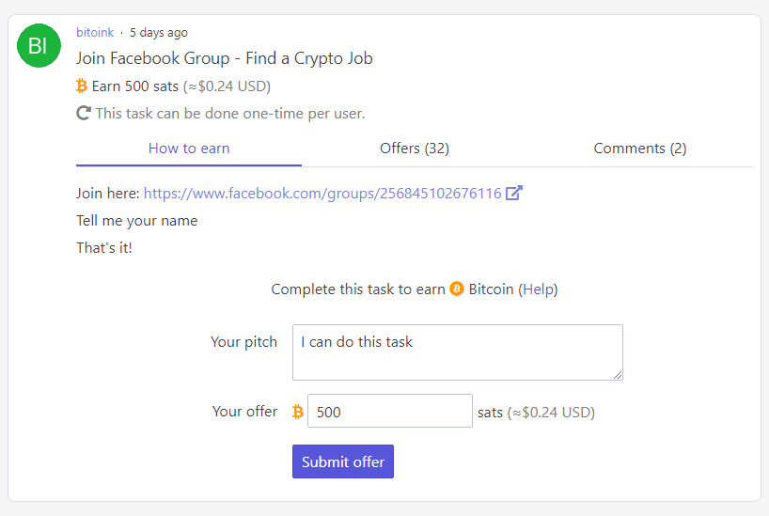769x516 pixels.
Task: Click the external link icon after Facebook URL
Action: click(514, 193)
